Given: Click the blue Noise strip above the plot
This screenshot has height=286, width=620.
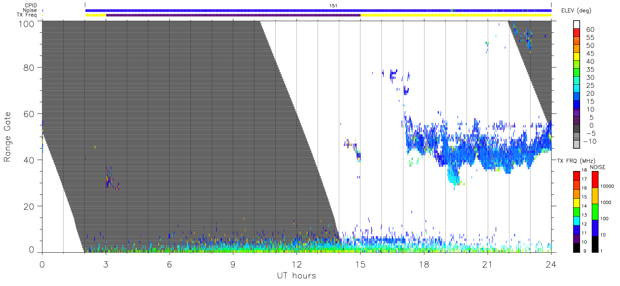Looking at the screenshot, I should (x=318, y=10).
